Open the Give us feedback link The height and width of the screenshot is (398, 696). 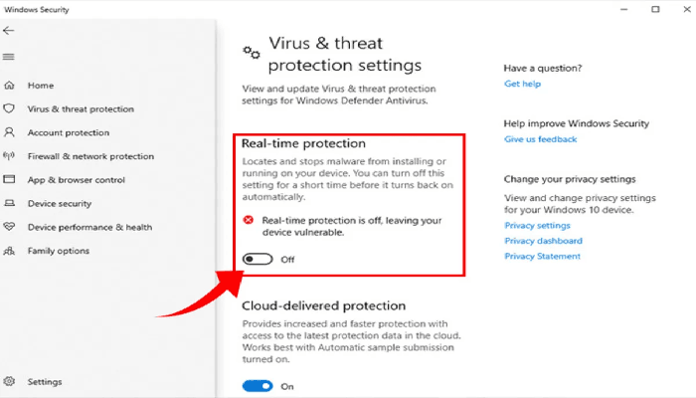[x=540, y=139]
